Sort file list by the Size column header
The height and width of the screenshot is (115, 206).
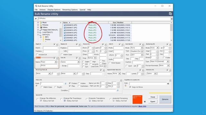112,23
